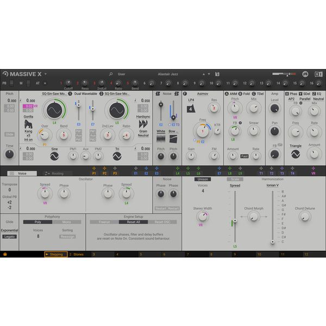The image size is (326, 326).
Task: Open the P2 modulator tab
Action: [104, 173]
